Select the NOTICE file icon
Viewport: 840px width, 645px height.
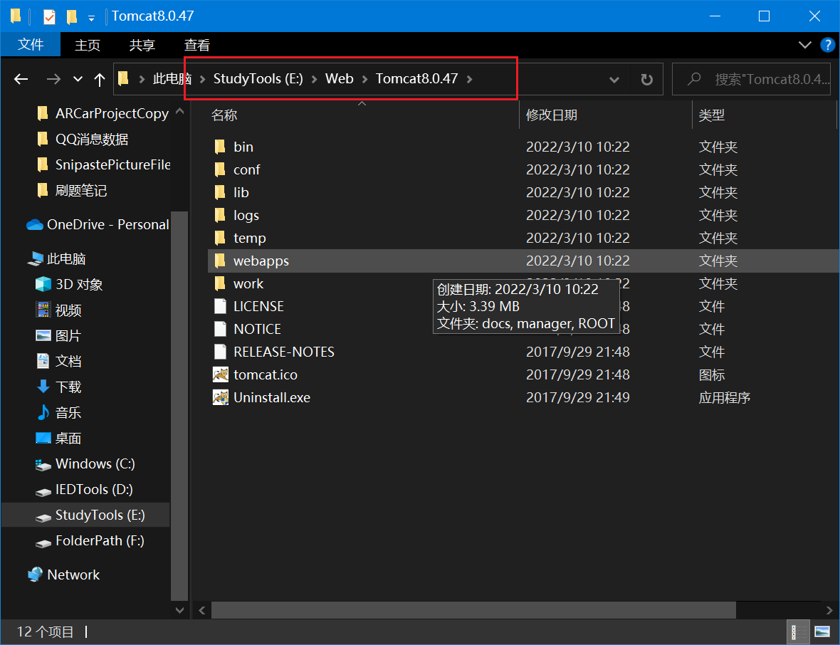point(220,328)
